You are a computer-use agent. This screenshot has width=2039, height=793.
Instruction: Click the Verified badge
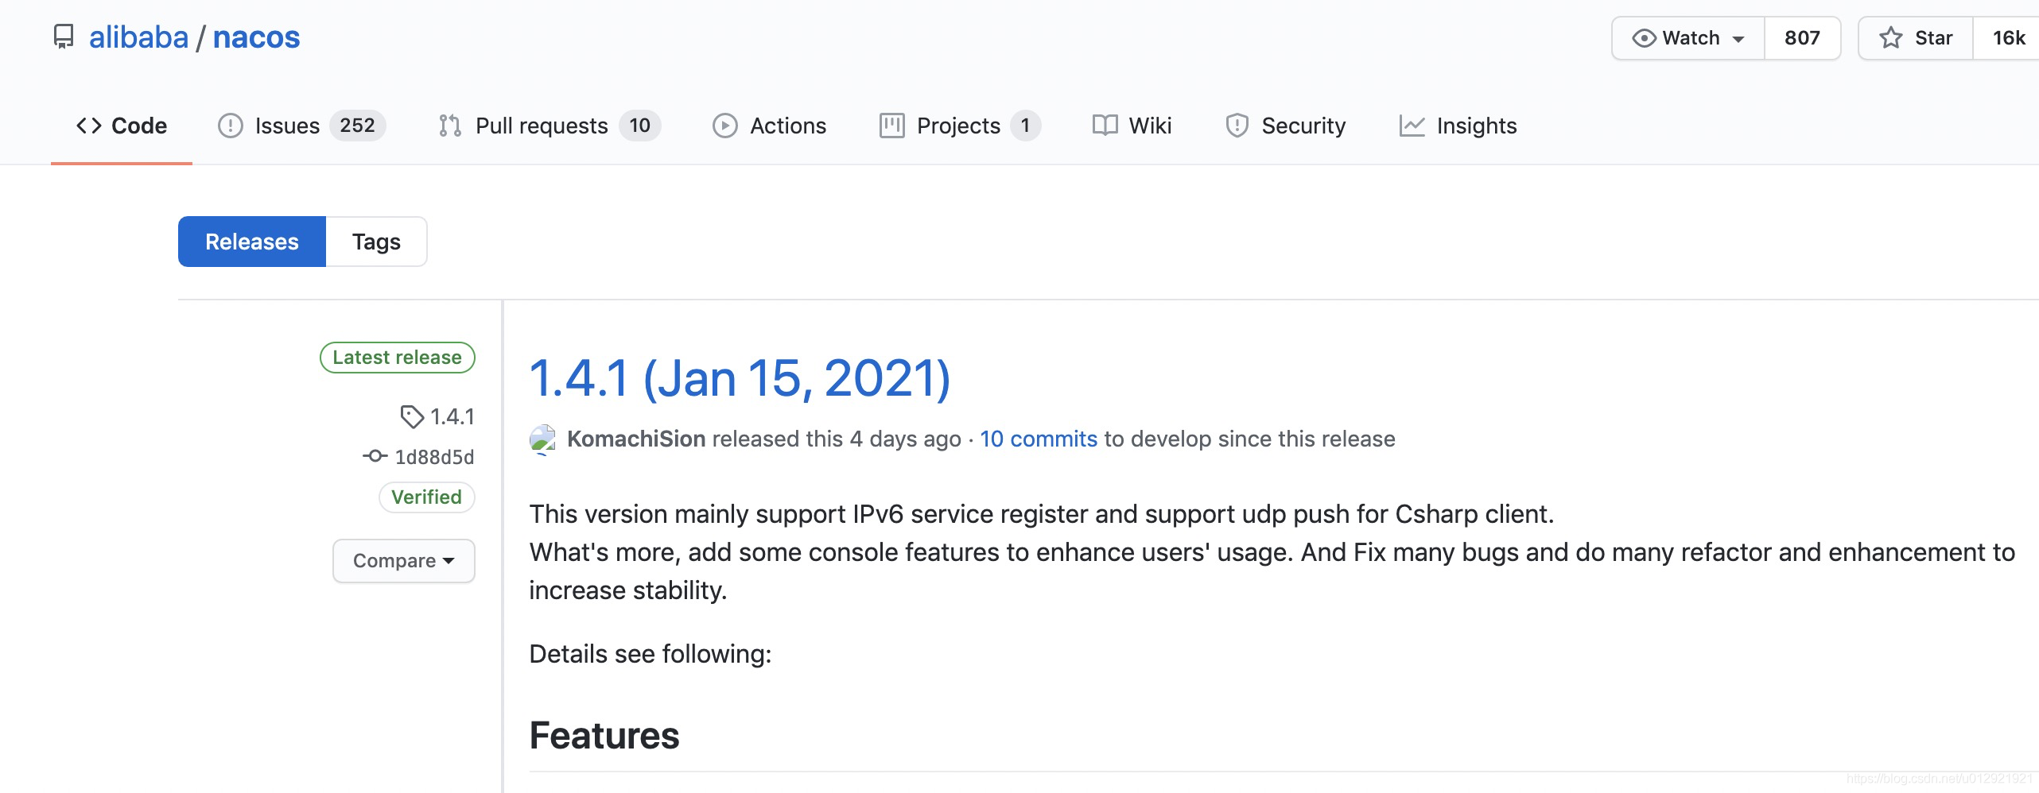pos(426,497)
